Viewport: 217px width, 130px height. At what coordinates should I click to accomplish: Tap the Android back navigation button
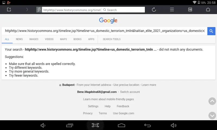(x=147, y=125)
